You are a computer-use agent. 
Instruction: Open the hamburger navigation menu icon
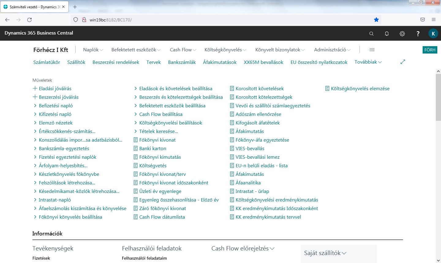(372, 50)
